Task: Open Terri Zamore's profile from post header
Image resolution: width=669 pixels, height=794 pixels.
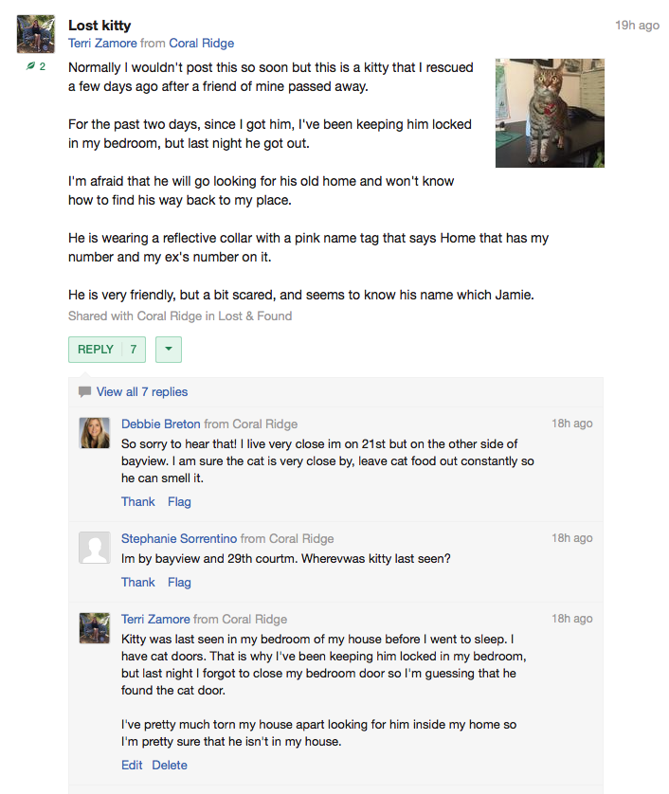Action: [x=102, y=43]
